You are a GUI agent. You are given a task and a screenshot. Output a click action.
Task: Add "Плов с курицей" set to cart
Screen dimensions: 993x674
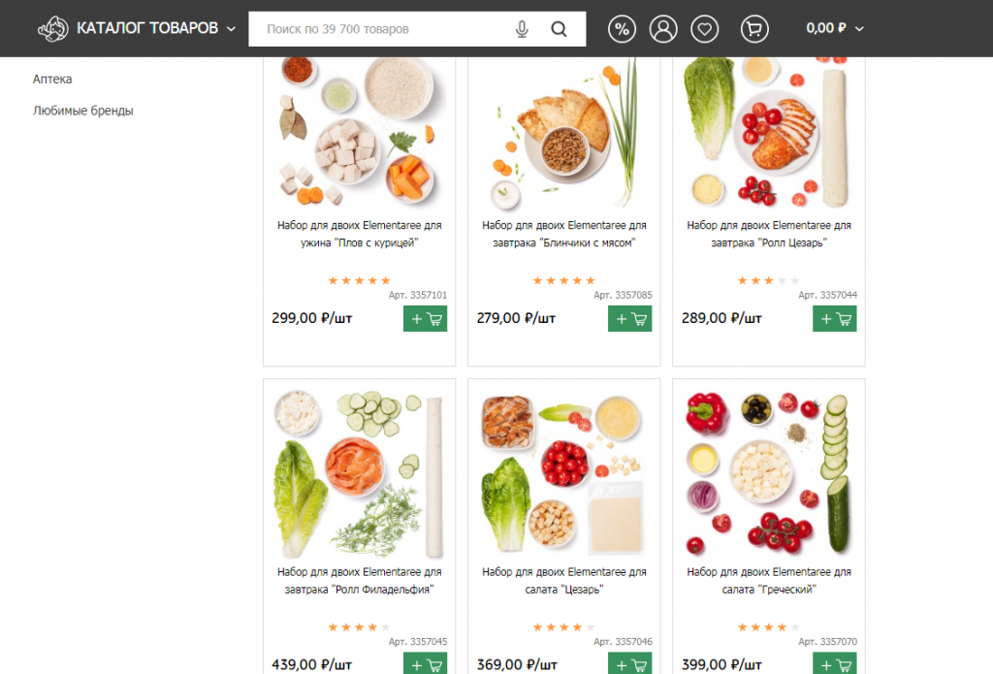click(x=425, y=319)
